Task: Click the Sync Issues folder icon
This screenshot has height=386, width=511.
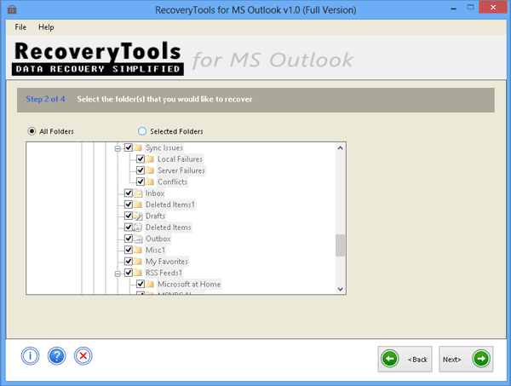Action: [138, 147]
